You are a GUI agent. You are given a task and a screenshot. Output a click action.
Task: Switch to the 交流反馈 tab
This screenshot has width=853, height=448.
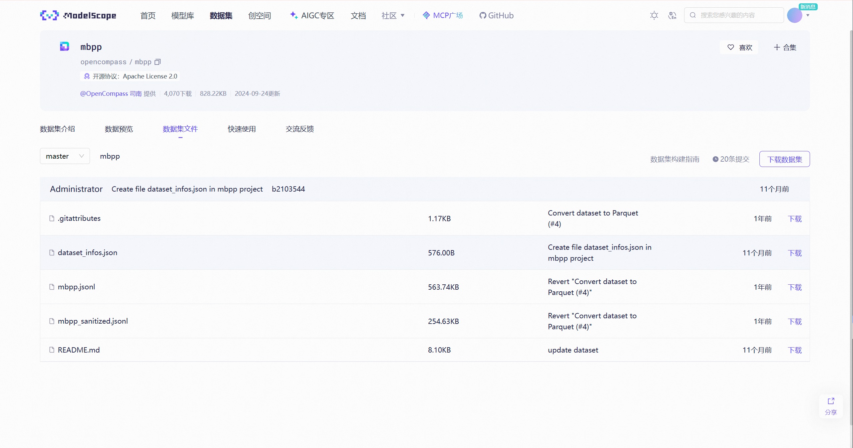[x=300, y=129]
